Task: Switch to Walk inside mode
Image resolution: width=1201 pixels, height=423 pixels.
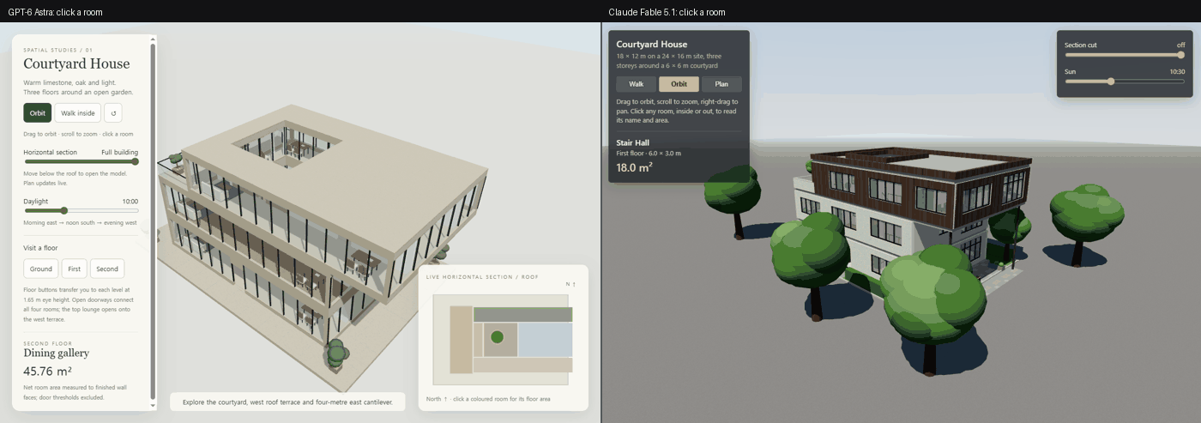Action: click(78, 113)
